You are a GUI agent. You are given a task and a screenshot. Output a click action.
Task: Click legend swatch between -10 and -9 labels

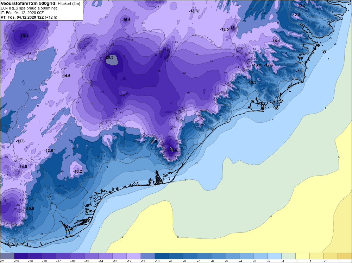tap(162, 256)
